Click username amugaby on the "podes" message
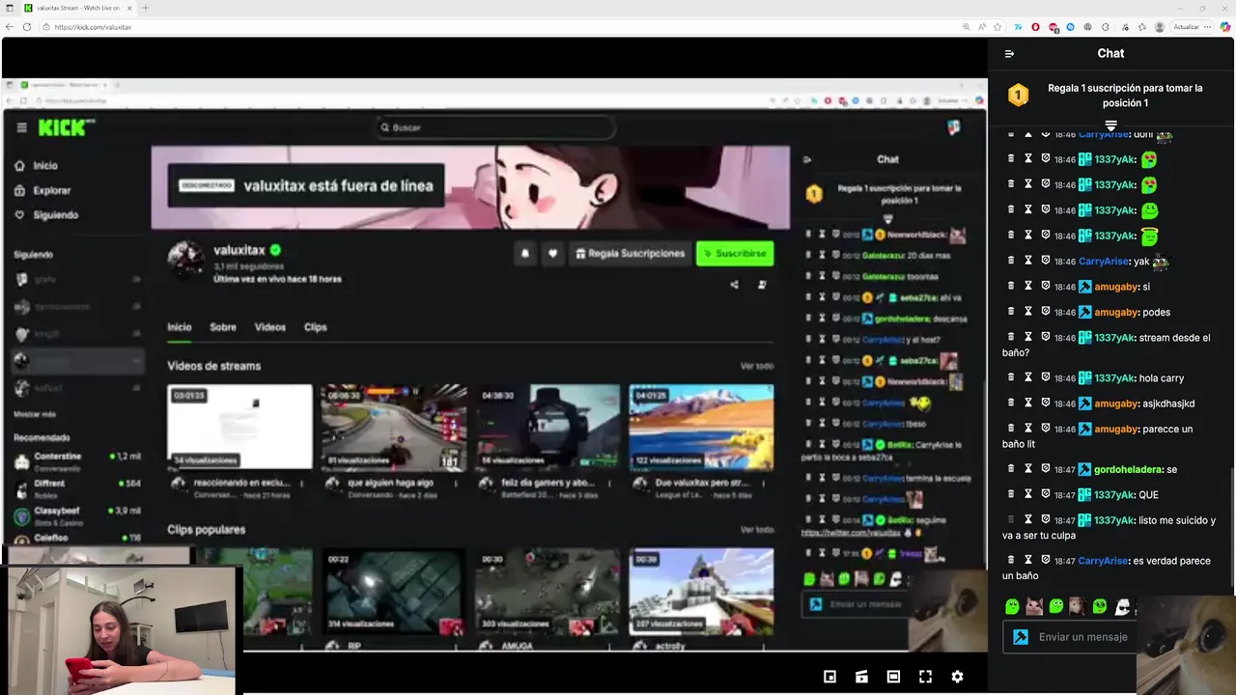 click(x=1116, y=313)
